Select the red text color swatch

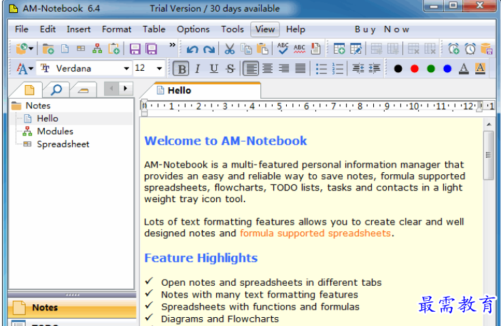(x=415, y=69)
